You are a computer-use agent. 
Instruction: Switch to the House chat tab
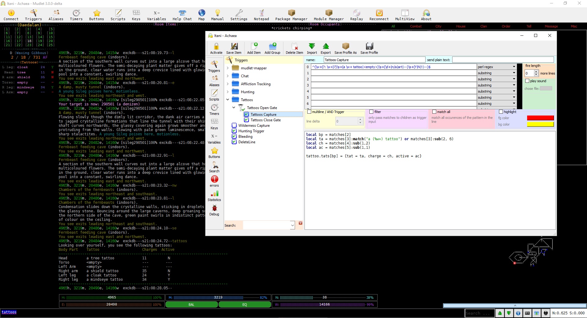click(x=461, y=26)
